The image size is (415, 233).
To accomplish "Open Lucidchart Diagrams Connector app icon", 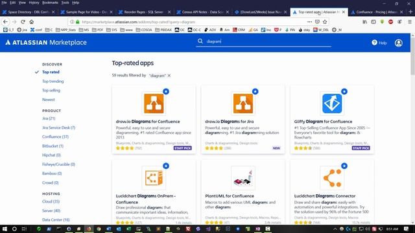I will click(x=332, y=178).
